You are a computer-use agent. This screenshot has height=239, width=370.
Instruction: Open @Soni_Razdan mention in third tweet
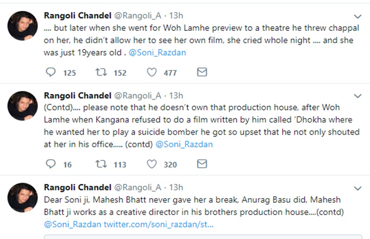(x=73, y=224)
